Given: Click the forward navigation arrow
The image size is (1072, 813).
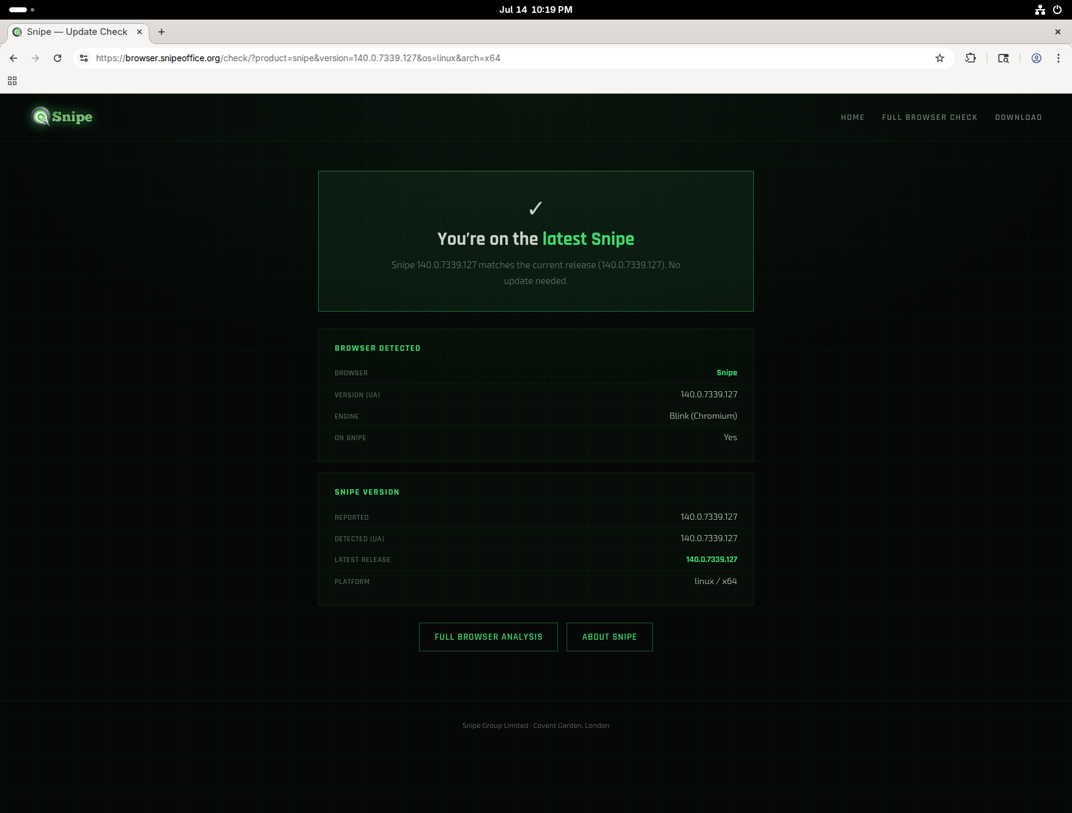Looking at the screenshot, I should tap(35, 58).
